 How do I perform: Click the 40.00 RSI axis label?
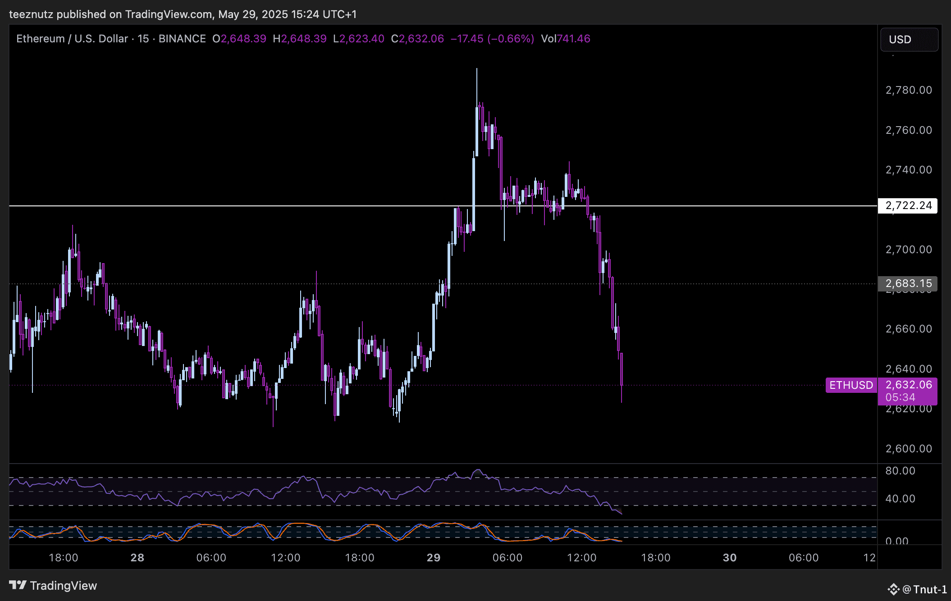(900, 499)
